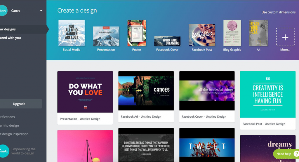Click the Empowering the world to design text
Viewport: 299px width, 162px height.
tap(23, 151)
